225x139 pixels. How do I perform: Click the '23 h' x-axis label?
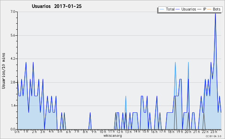tap(214, 131)
